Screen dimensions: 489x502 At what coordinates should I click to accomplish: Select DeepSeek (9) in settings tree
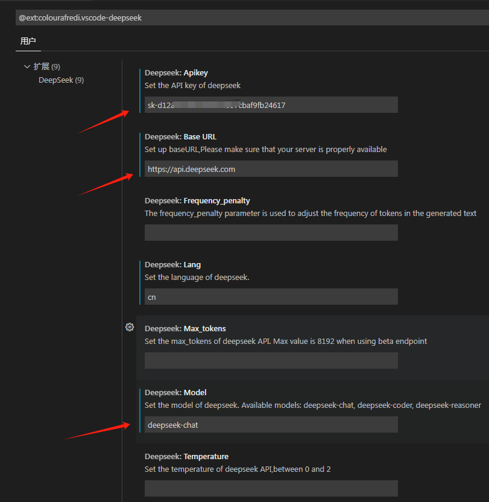tap(61, 80)
